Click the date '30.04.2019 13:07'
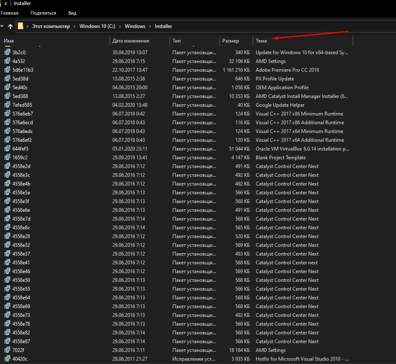Image resolution: width=396 pixels, height=364 pixels. pyautogui.click(x=130, y=53)
